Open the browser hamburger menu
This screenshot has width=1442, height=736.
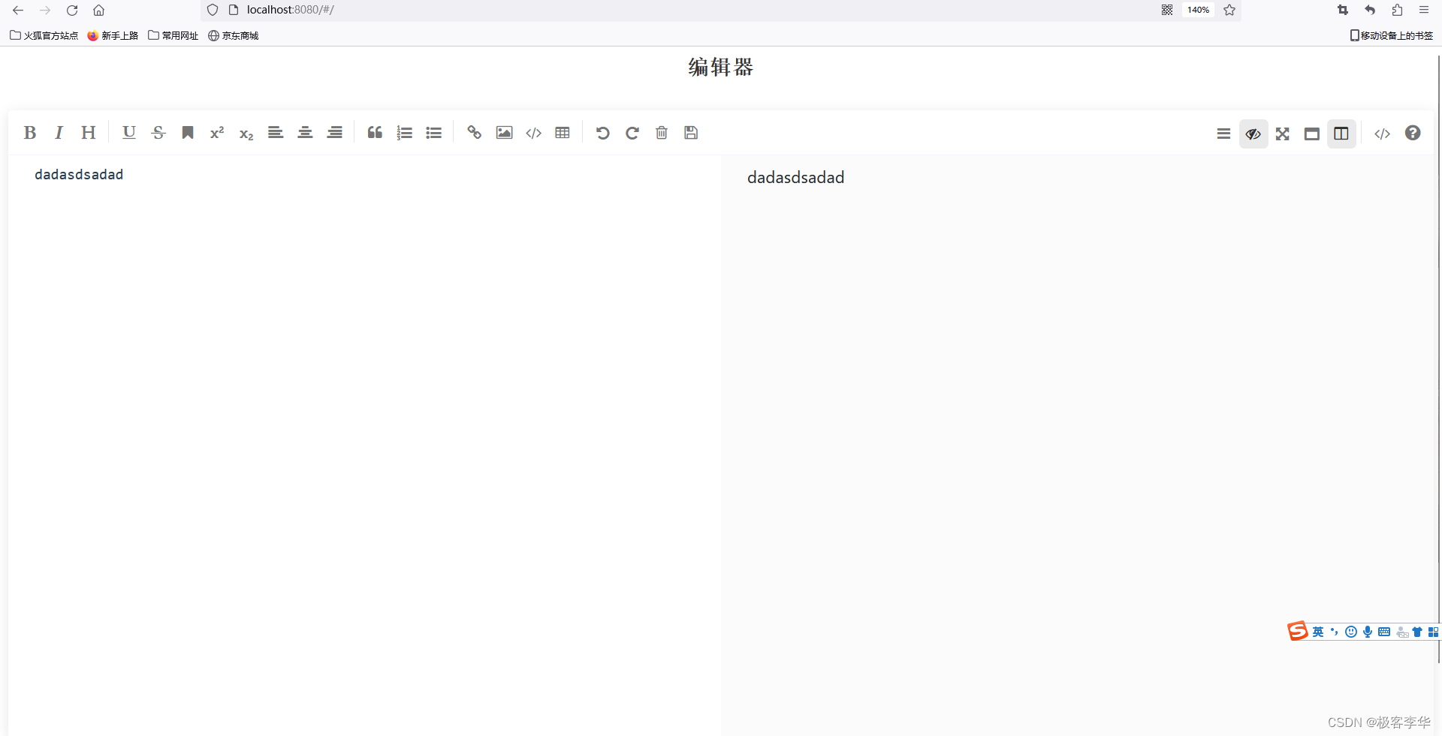pyautogui.click(x=1424, y=10)
